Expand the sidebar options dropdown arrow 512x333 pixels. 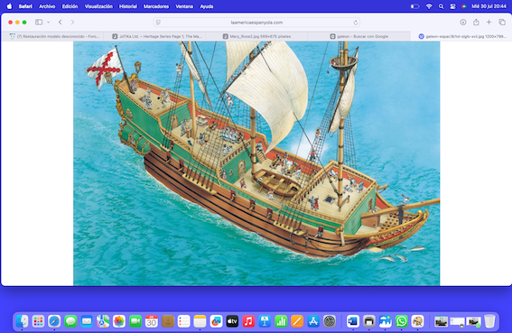[x=49, y=23]
